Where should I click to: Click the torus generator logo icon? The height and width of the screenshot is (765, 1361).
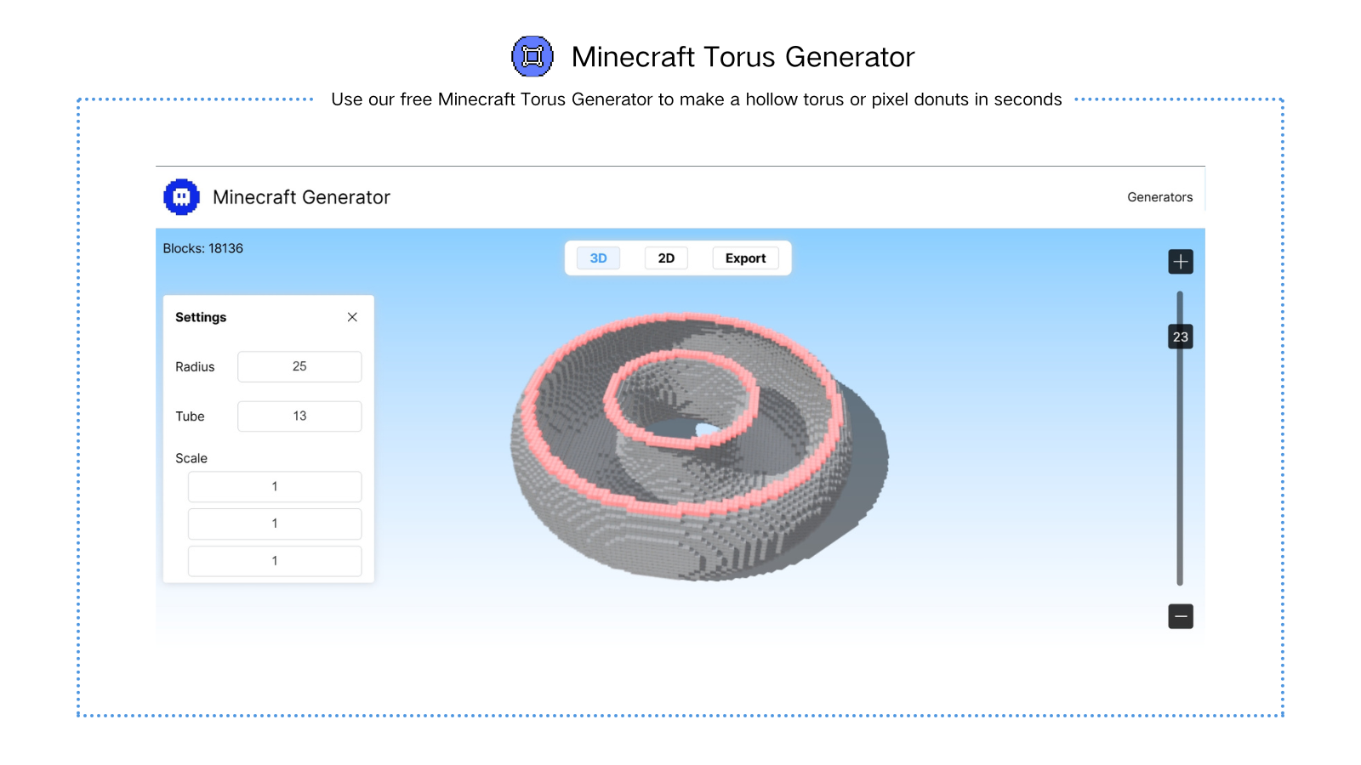[532, 57]
